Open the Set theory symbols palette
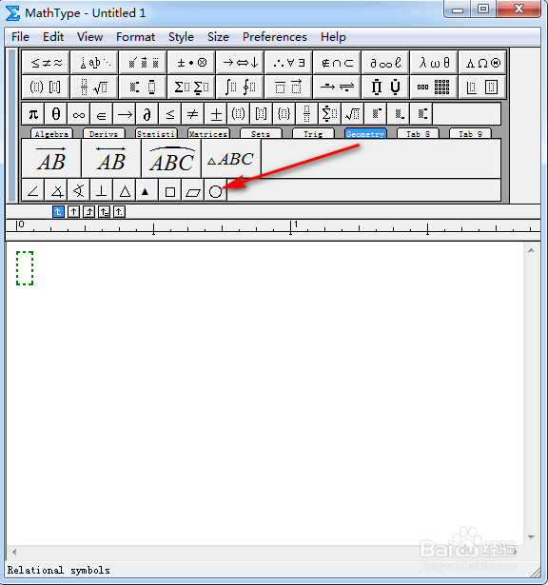Screen dimensions: 548x585 [337, 63]
